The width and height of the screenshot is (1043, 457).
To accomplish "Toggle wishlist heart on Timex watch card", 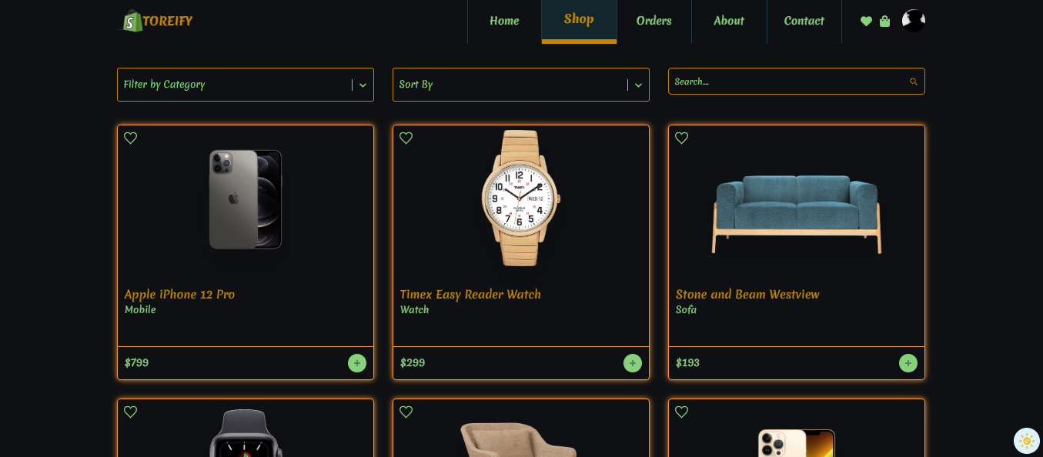I will pos(406,138).
